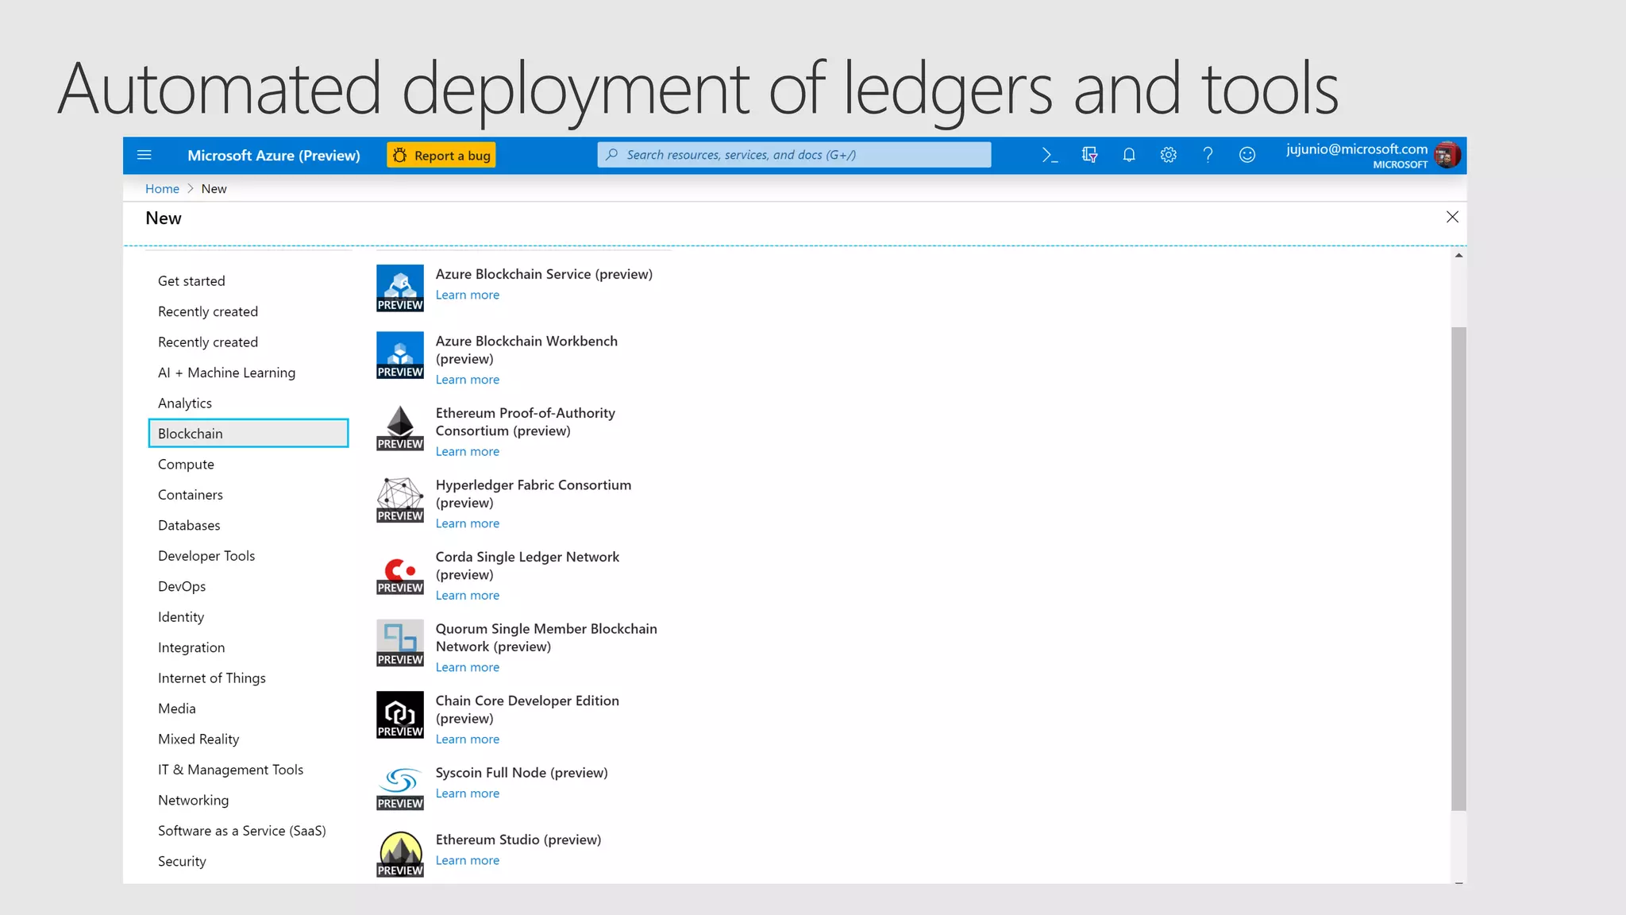
Task: Open the portal settings gear
Action: [1168, 155]
